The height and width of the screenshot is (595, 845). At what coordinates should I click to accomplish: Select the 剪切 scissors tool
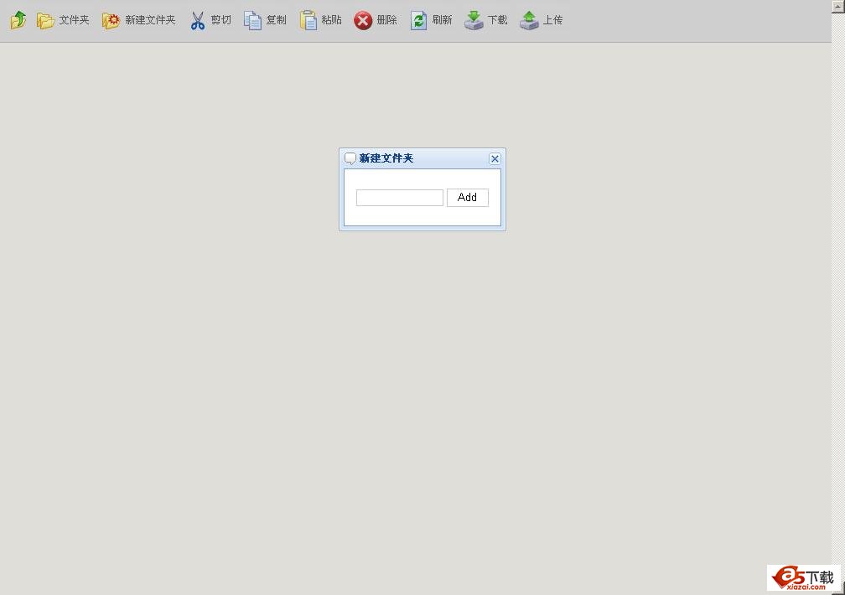[210, 20]
